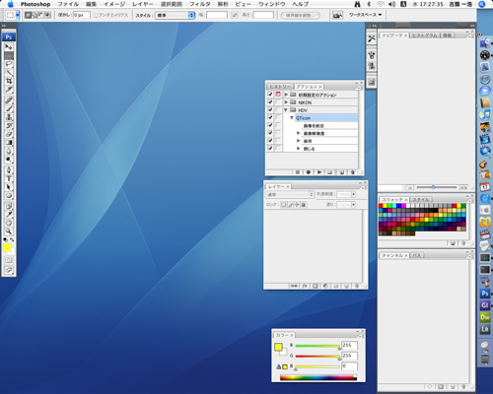Select the Lasso tool
493x394 pixels.
(9, 64)
